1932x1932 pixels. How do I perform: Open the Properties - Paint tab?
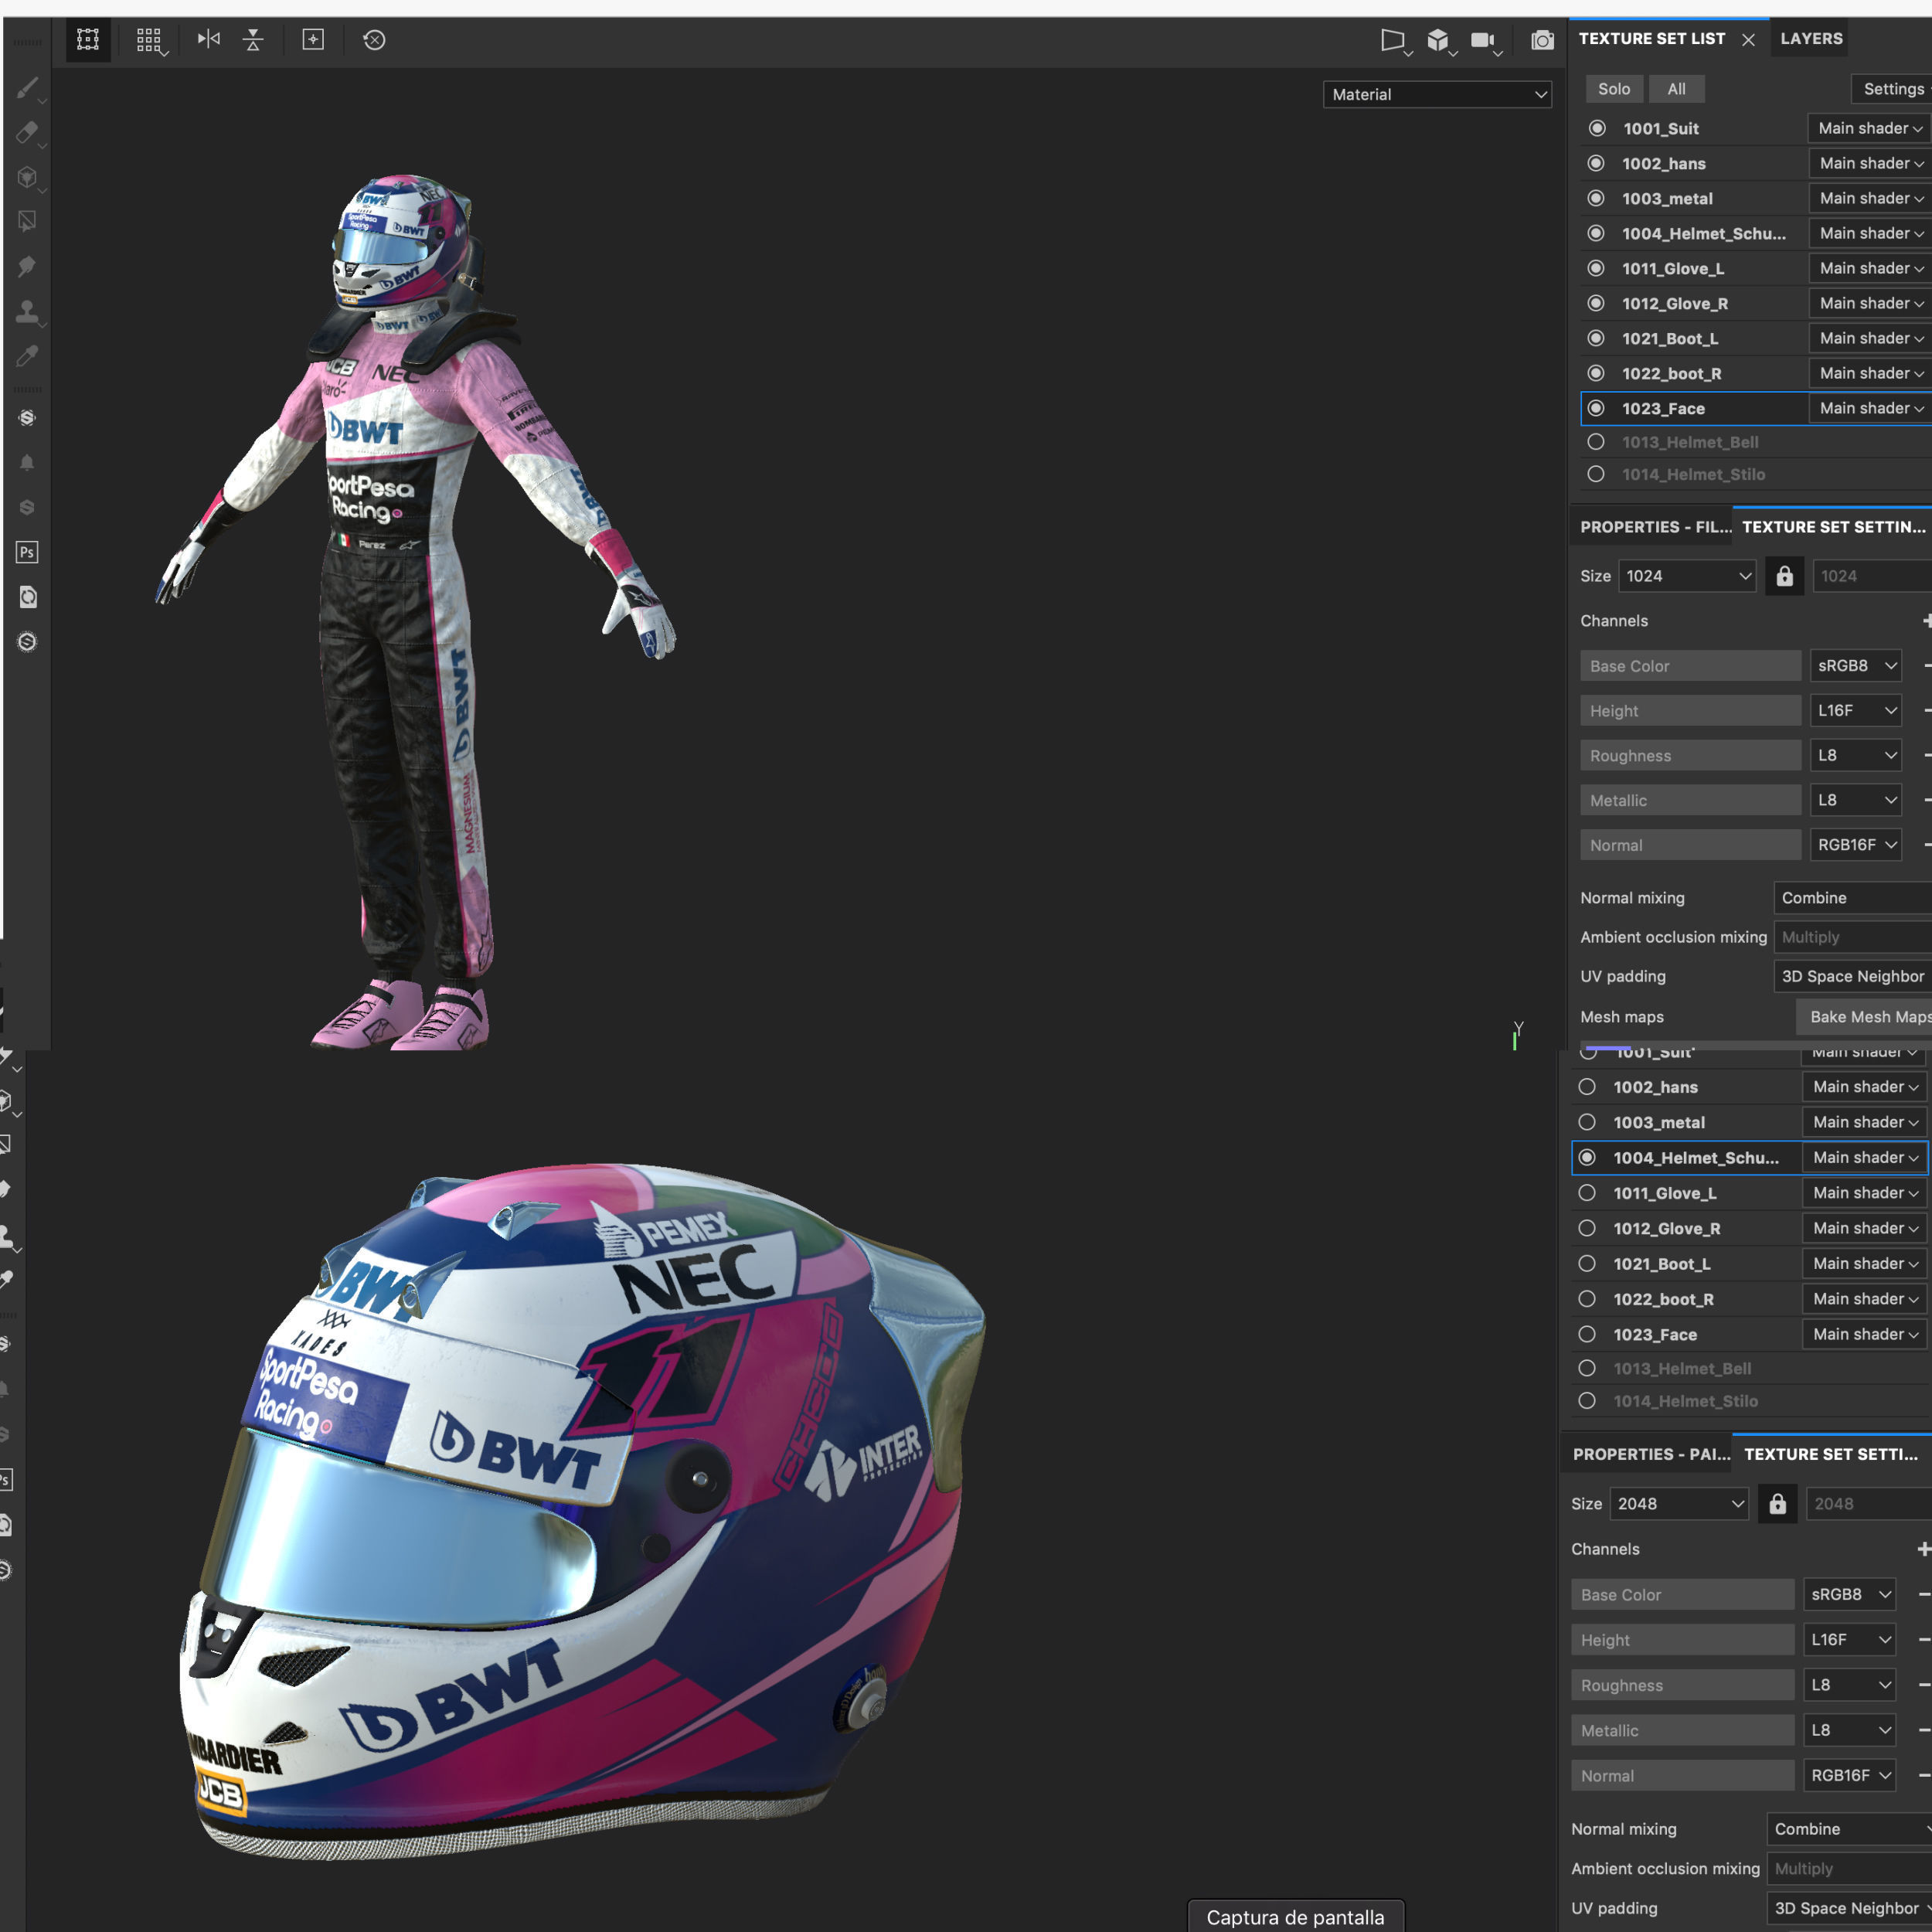click(1650, 1455)
